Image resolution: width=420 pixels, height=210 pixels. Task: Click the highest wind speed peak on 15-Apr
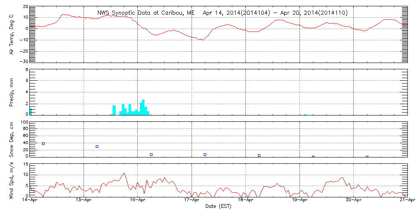tap(124, 173)
